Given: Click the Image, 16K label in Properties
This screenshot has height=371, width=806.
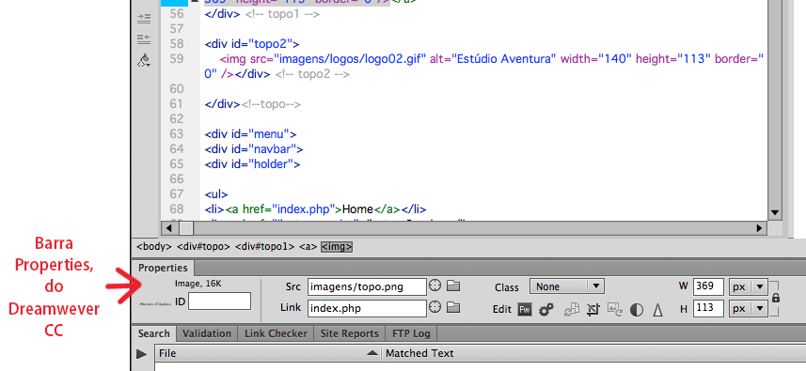Looking at the screenshot, I should [x=198, y=284].
